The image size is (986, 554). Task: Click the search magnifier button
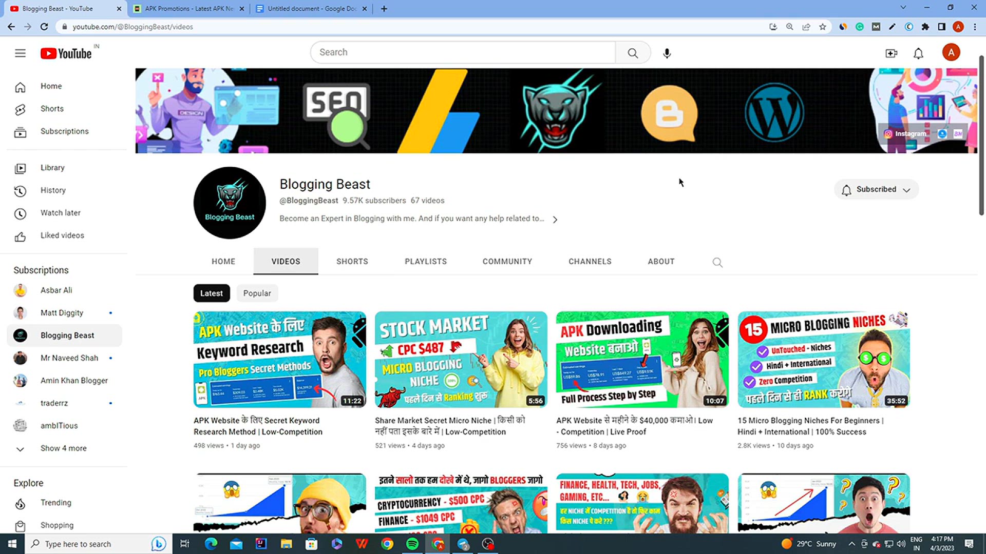(x=633, y=53)
